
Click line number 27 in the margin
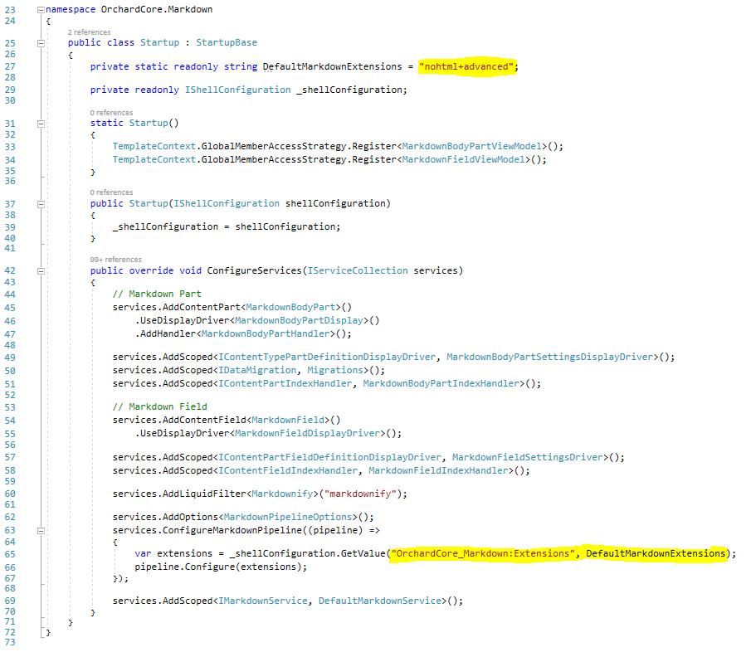(x=10, y=66)
